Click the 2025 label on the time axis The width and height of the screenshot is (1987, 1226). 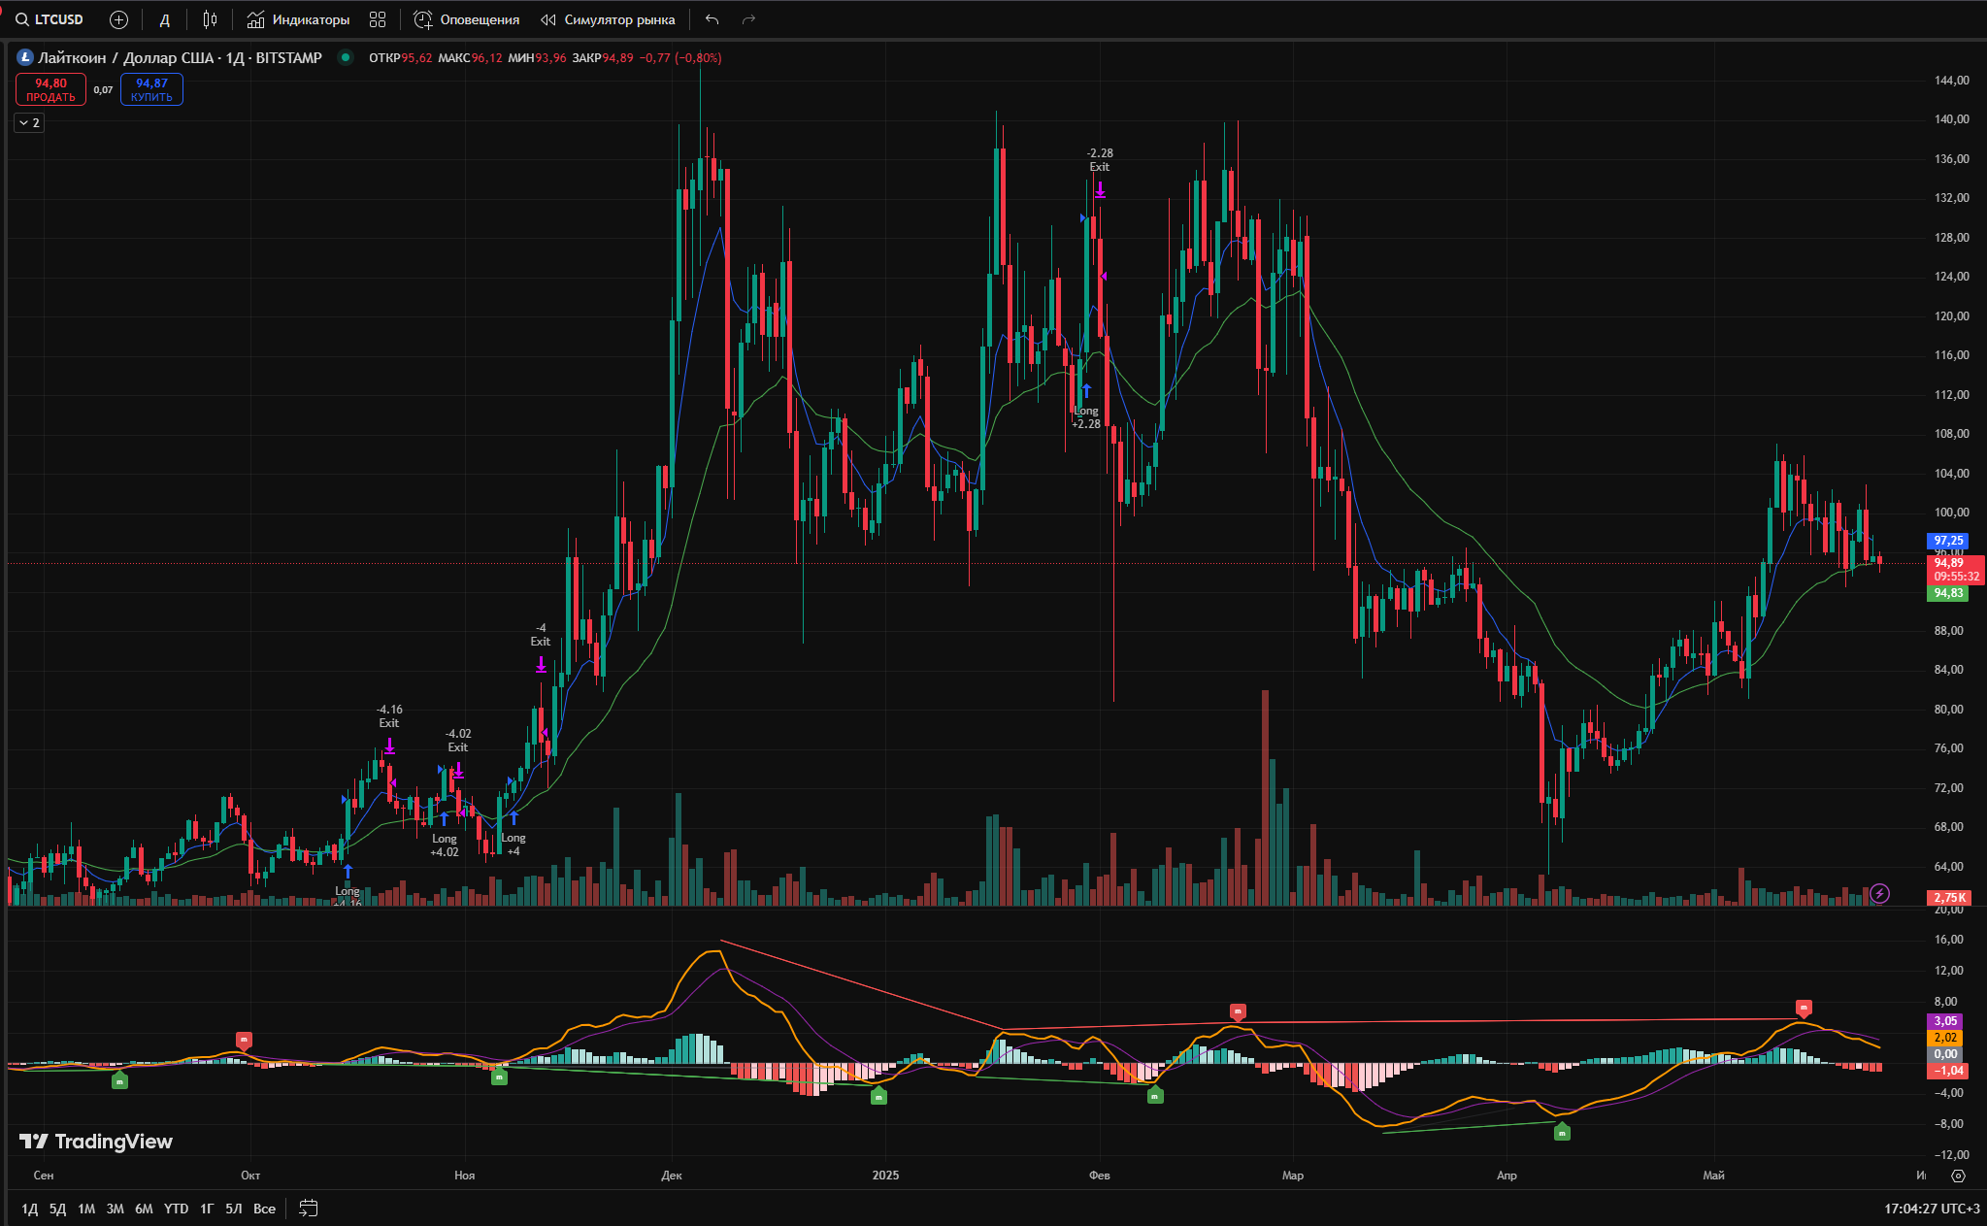(885, 1176)
